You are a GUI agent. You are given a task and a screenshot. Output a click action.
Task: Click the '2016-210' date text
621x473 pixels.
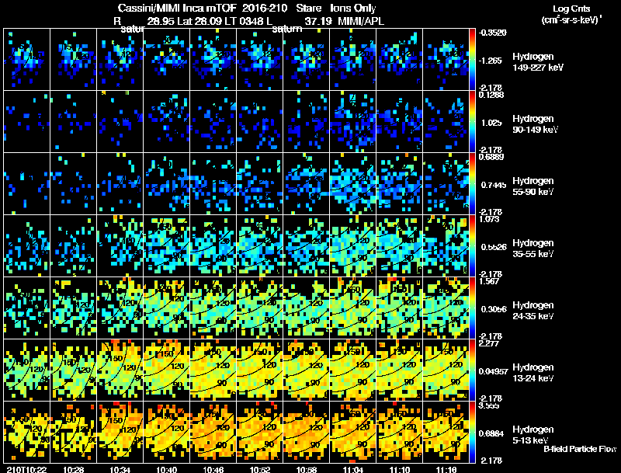click(265, 9)
